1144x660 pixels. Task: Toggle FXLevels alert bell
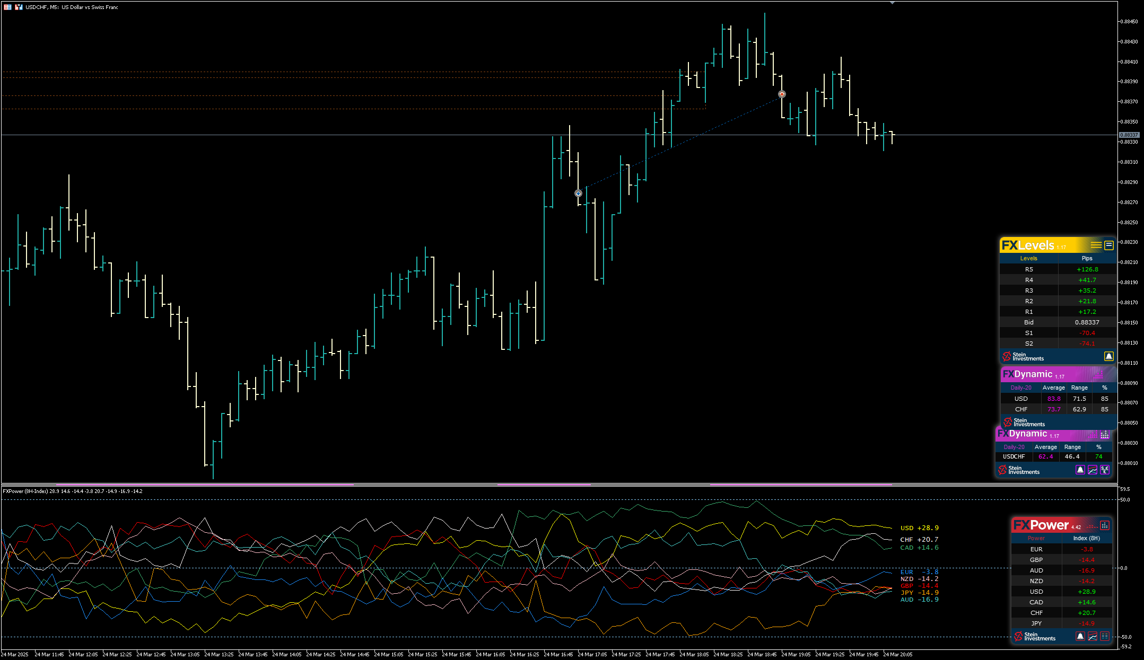point(1108,356)
